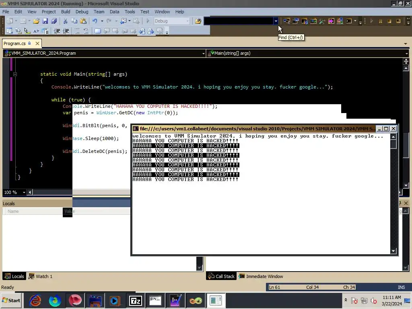412x309 pixels.
Task: Cut selection with the scissors icon
Action: 66,21
